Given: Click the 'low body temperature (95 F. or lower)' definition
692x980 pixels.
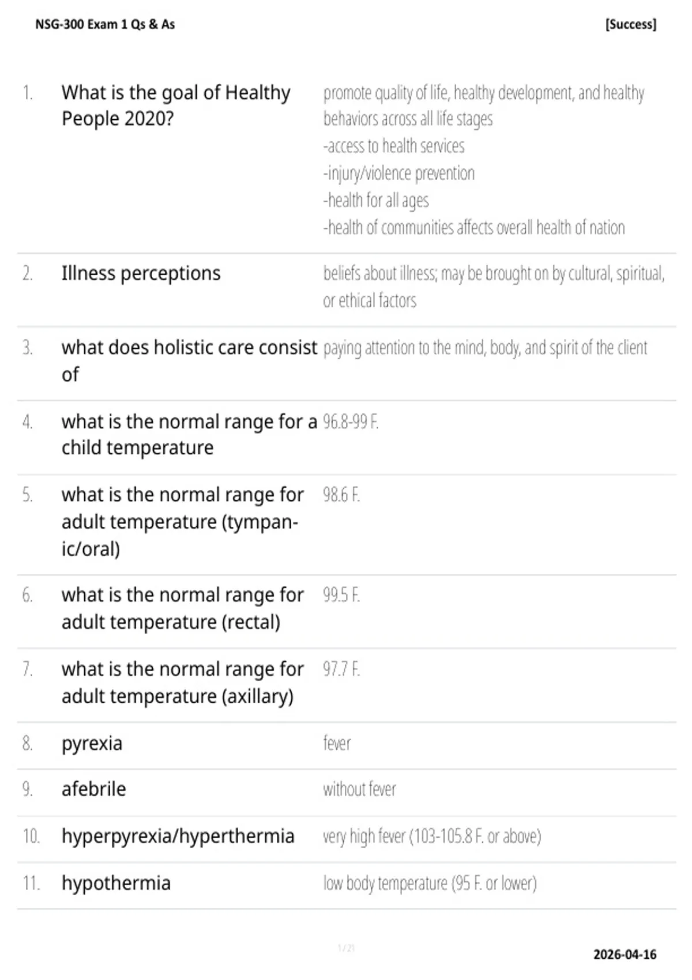Looking at the screenshot, I should pos(430,883).
